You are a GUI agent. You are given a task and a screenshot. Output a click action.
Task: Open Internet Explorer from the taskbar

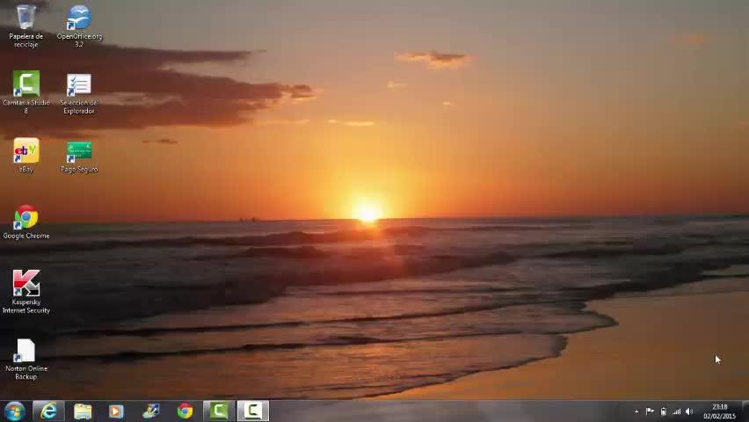pyautogui.click(x=48, y=411)
